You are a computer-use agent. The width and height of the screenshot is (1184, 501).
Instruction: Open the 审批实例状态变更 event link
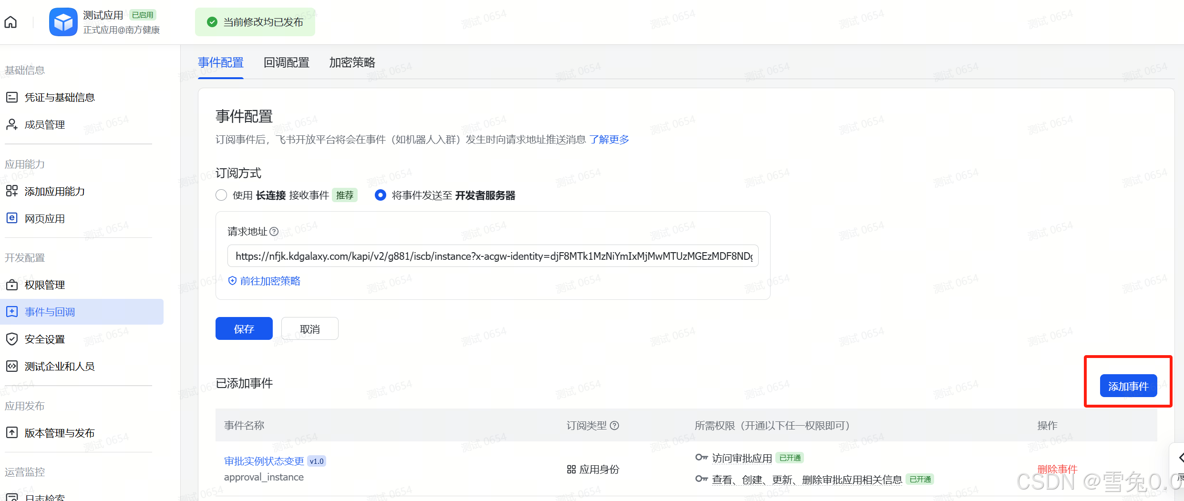pos(264,461)
